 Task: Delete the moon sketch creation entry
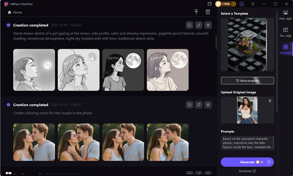pos(208,25)
